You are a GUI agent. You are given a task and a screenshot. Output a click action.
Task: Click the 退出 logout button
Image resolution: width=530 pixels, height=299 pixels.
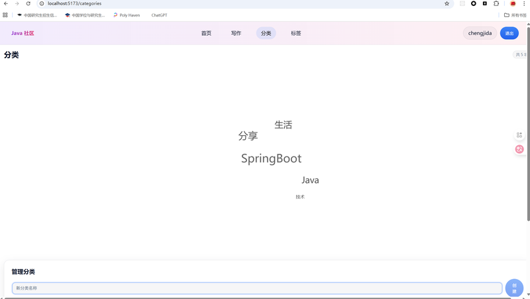coord(509,33)
